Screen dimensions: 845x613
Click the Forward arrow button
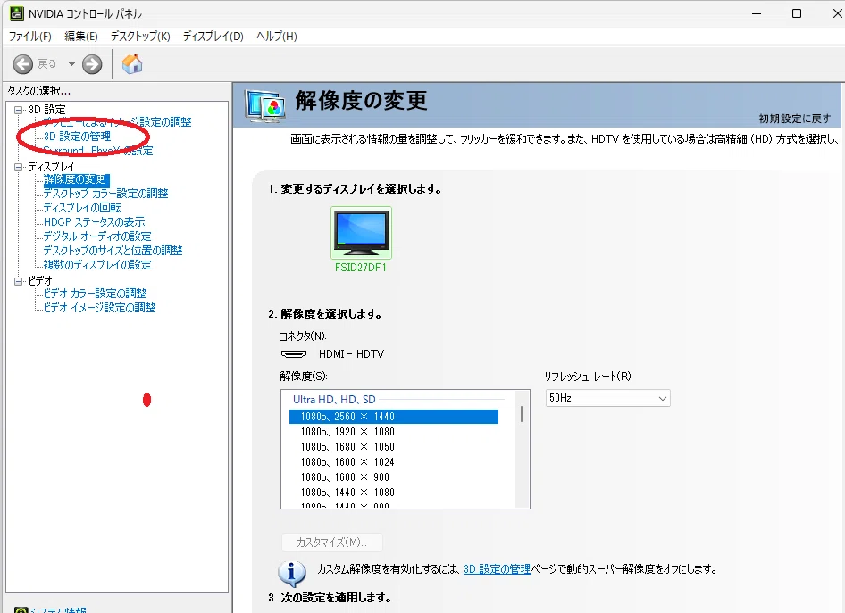tap(92, 64)
